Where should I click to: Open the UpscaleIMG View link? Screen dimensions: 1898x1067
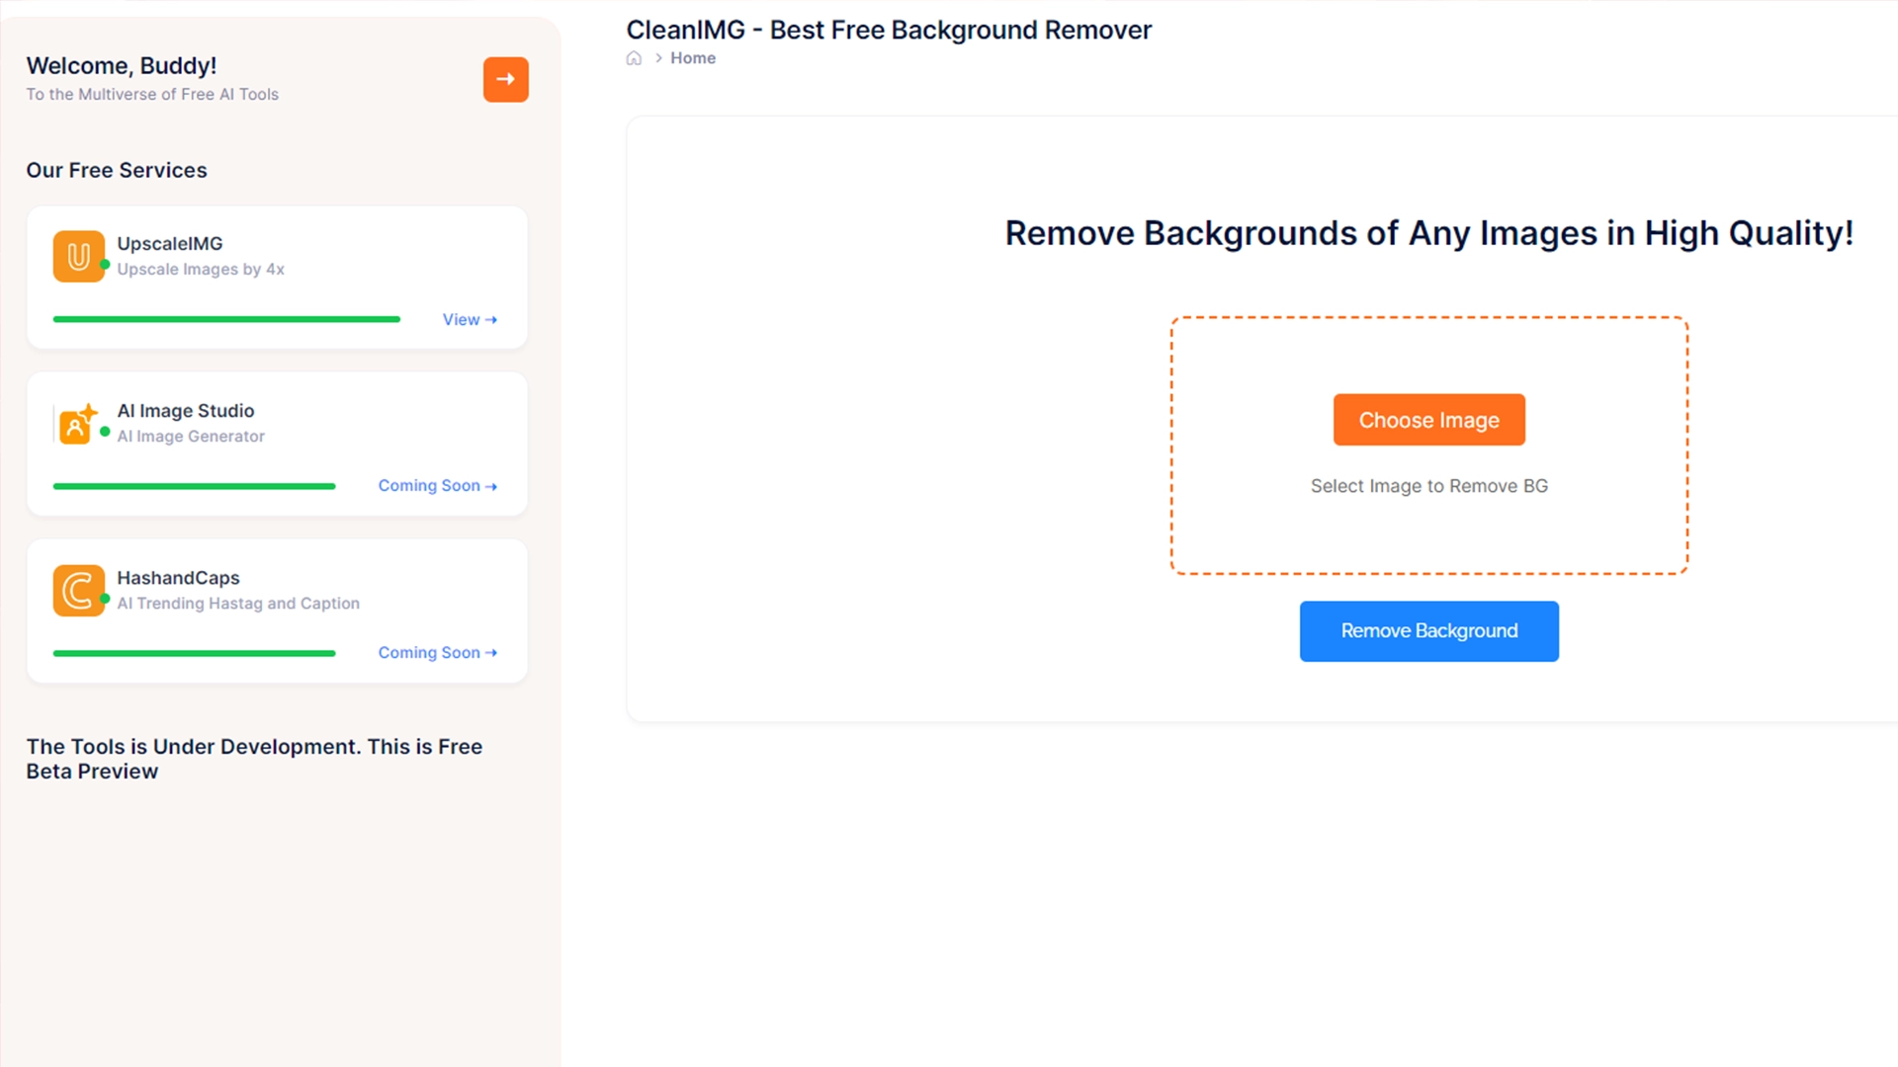click(470, 320)
